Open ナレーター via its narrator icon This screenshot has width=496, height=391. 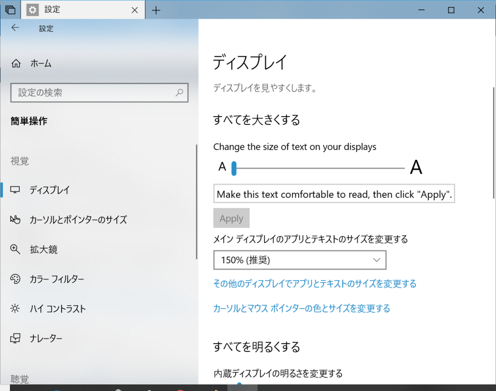(x=15, y=338)
